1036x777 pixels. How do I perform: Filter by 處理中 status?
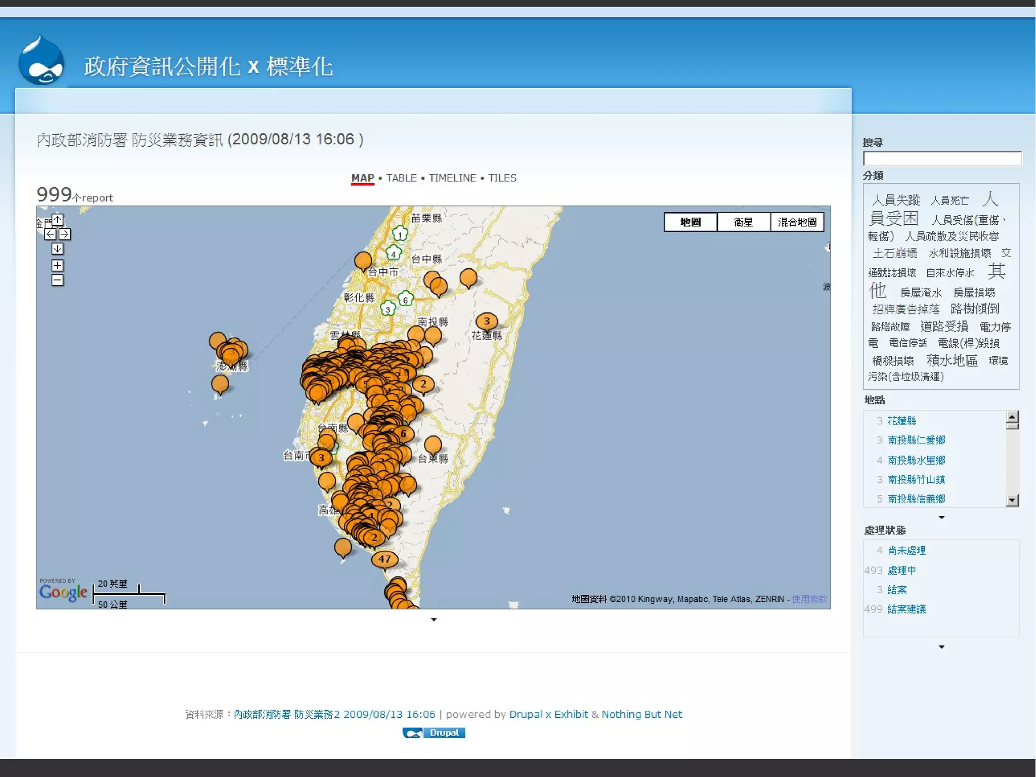point(901,570)
